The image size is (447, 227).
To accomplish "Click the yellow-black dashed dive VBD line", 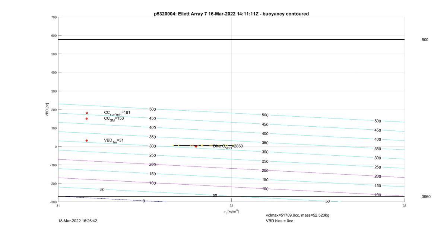I will pos(203,145).
